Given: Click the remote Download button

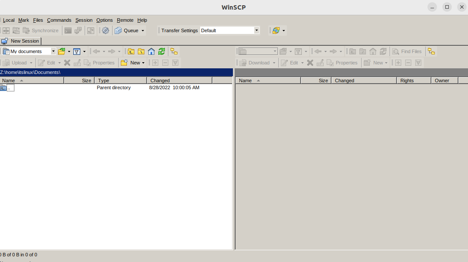Looking at the screenshot, I should click(255, 63).
